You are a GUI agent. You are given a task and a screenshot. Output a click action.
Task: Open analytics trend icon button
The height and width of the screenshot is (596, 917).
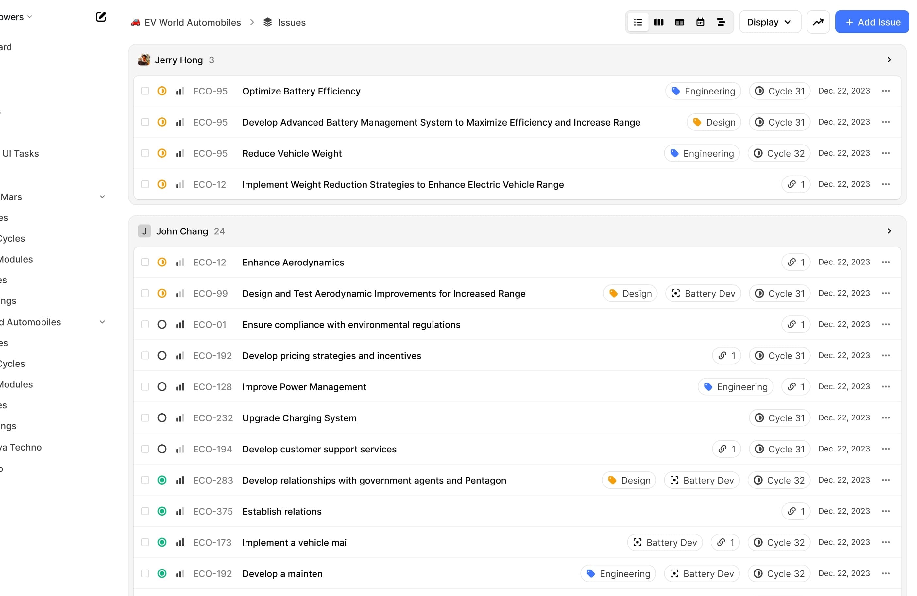(818, 22)
